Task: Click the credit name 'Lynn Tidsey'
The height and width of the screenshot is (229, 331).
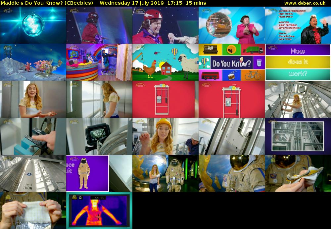Action: (285, 39)
